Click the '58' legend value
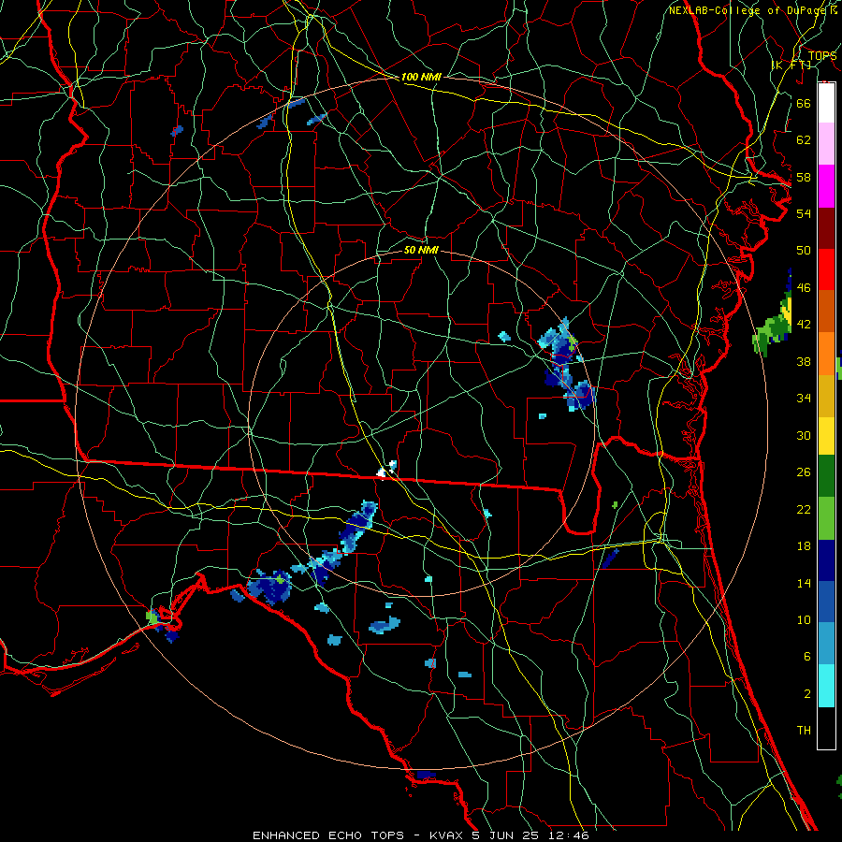This screenshot has height=842, width=842. (804, 177)
